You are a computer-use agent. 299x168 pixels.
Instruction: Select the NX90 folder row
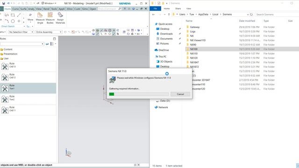242,45
